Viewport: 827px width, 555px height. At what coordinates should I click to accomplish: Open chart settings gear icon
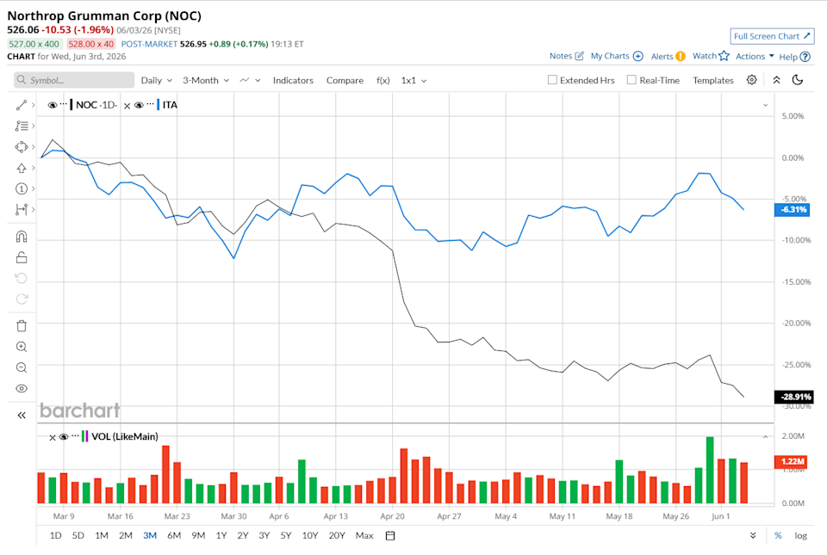click(751, 80)
